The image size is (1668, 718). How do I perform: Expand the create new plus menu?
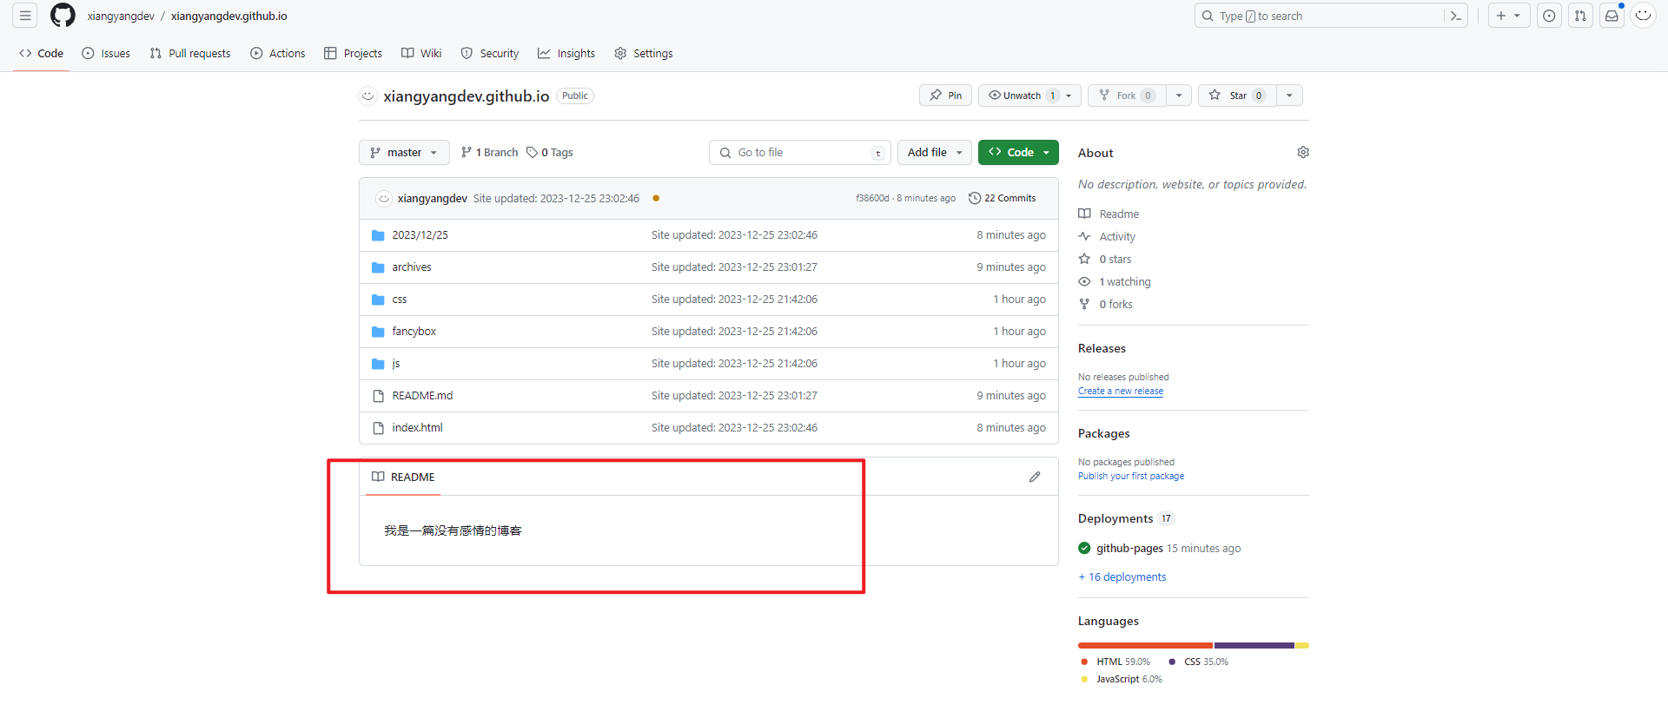[x=1509, y=16]
